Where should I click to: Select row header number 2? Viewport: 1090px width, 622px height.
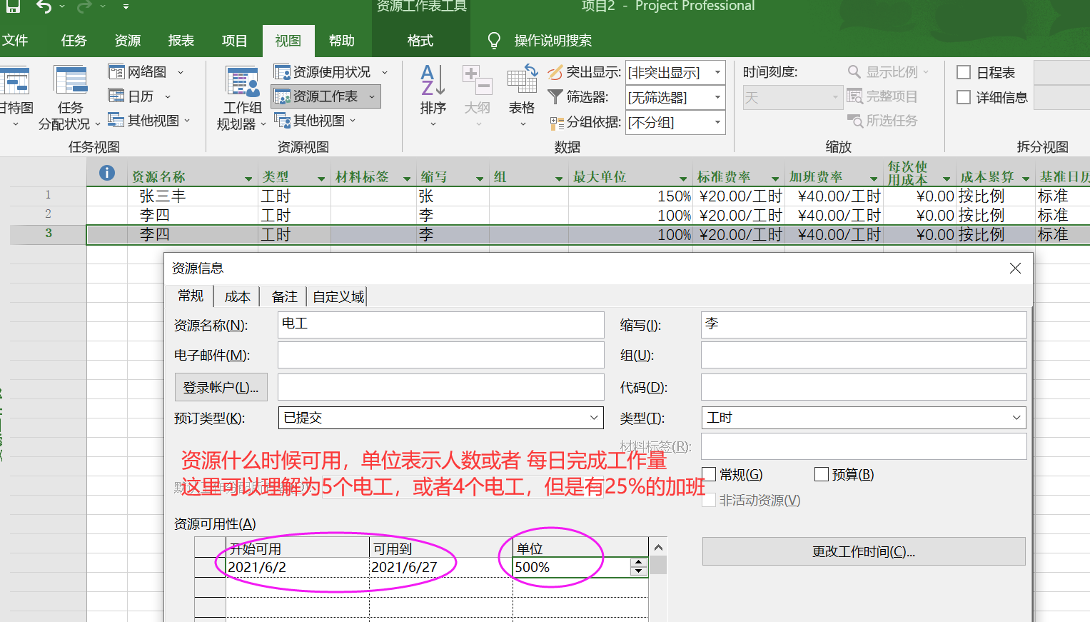tap(48, 214)
